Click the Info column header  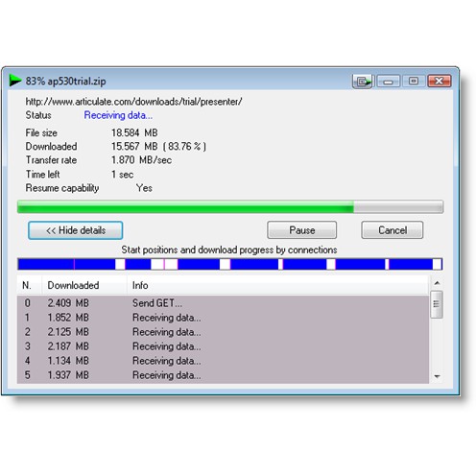277,285
